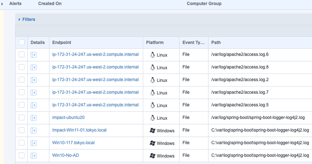Select C:\var\log path in Win10-No-AD row
312x164 pixels.
[260, 155]
